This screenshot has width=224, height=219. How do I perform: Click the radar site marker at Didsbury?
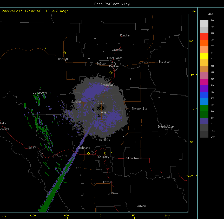[101, 108]
